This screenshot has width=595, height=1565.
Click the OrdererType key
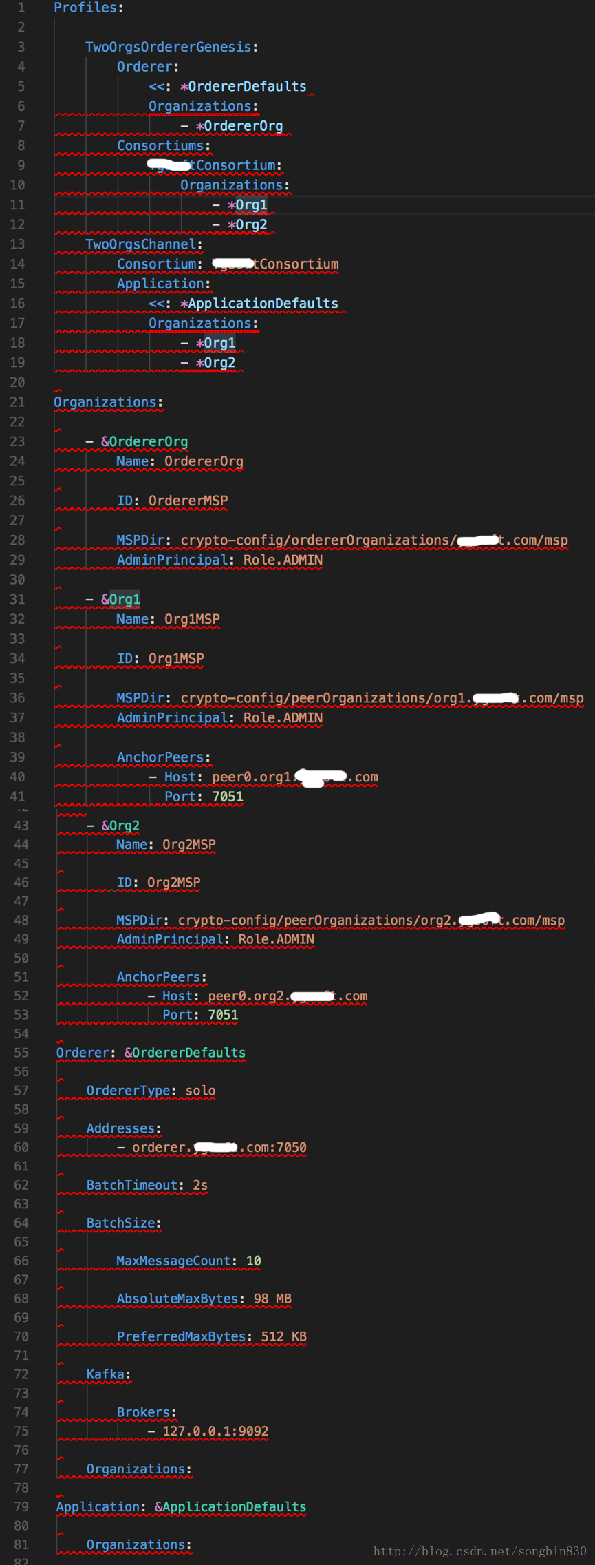(128, 1091)
